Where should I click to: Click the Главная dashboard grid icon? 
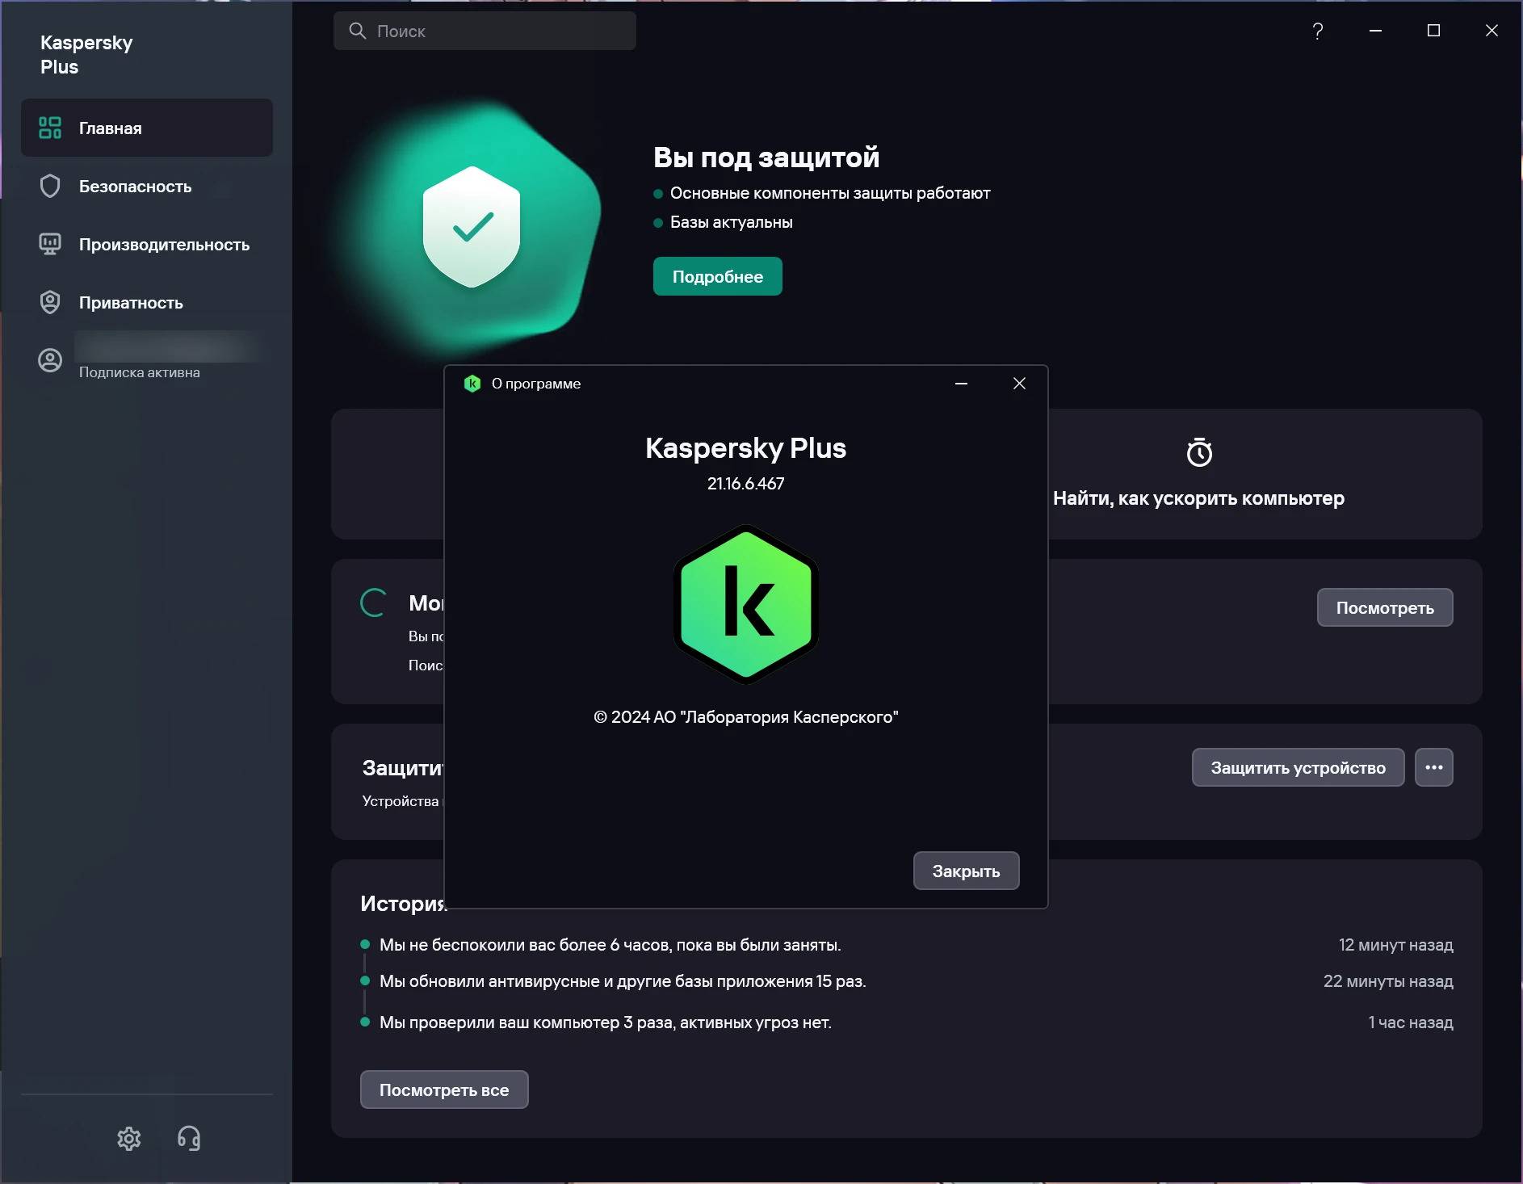click(x=50, y=128)
